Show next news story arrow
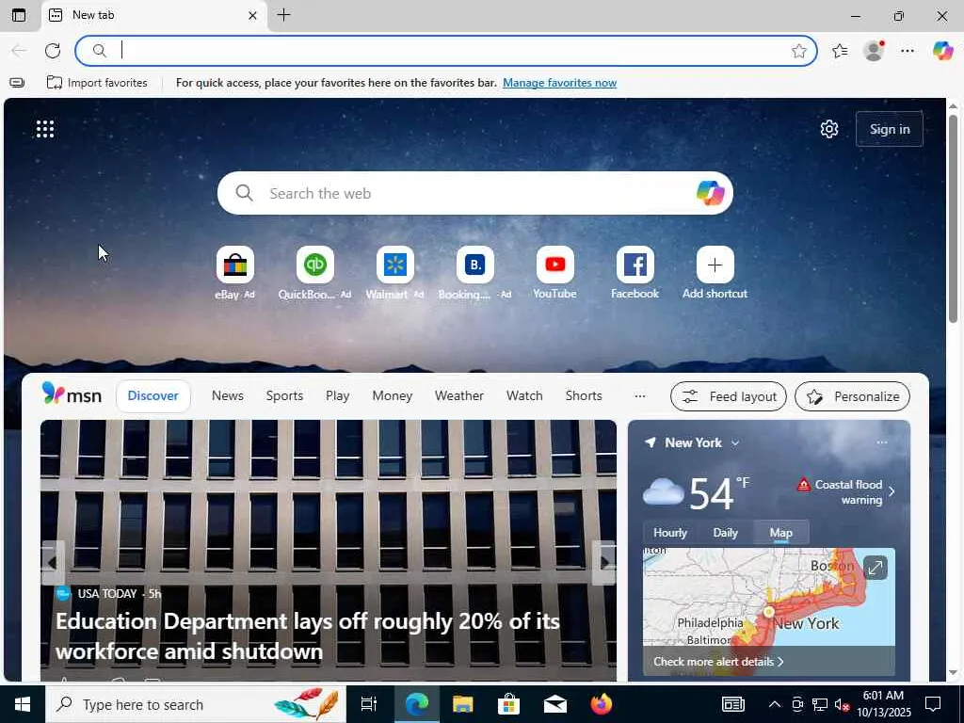Viewport: 964px width, 723px height. pos(604,563)
